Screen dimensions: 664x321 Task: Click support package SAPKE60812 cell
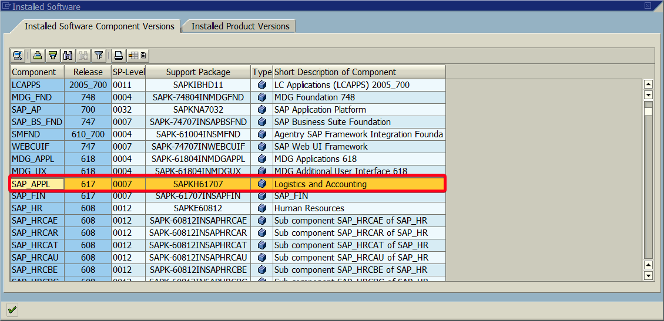pos(198,208)
